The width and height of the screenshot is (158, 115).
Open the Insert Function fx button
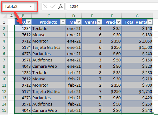pyautogui.click(x=60, y=6)
